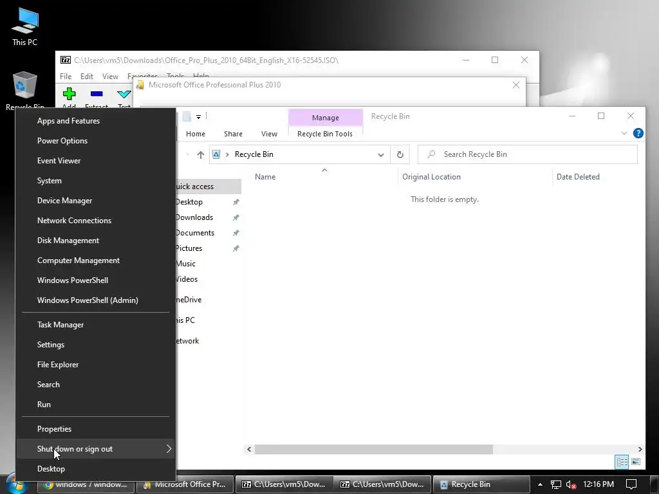The image size is (659, 494).
Task: Switch to details view layout icon
Action: pos(622,462)
